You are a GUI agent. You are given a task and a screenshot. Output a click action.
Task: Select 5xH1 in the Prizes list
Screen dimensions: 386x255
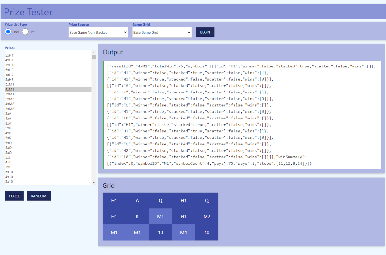point(9,55)
